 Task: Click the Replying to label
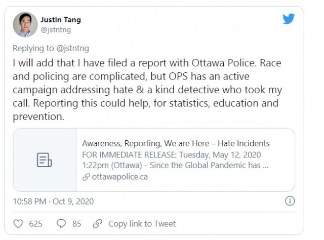click(33, 49)
